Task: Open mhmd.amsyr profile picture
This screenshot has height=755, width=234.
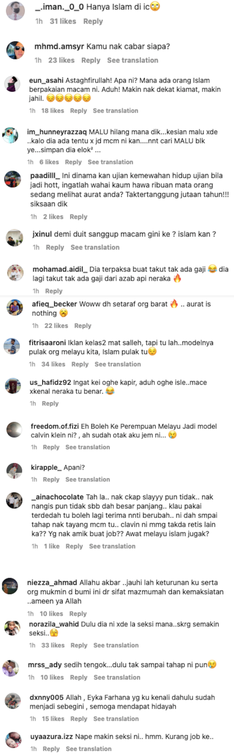Action: [16, 49]
